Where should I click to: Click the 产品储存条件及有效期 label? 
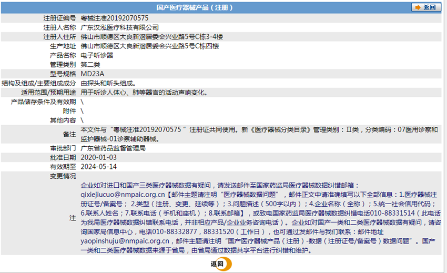(x=43, y=102)
